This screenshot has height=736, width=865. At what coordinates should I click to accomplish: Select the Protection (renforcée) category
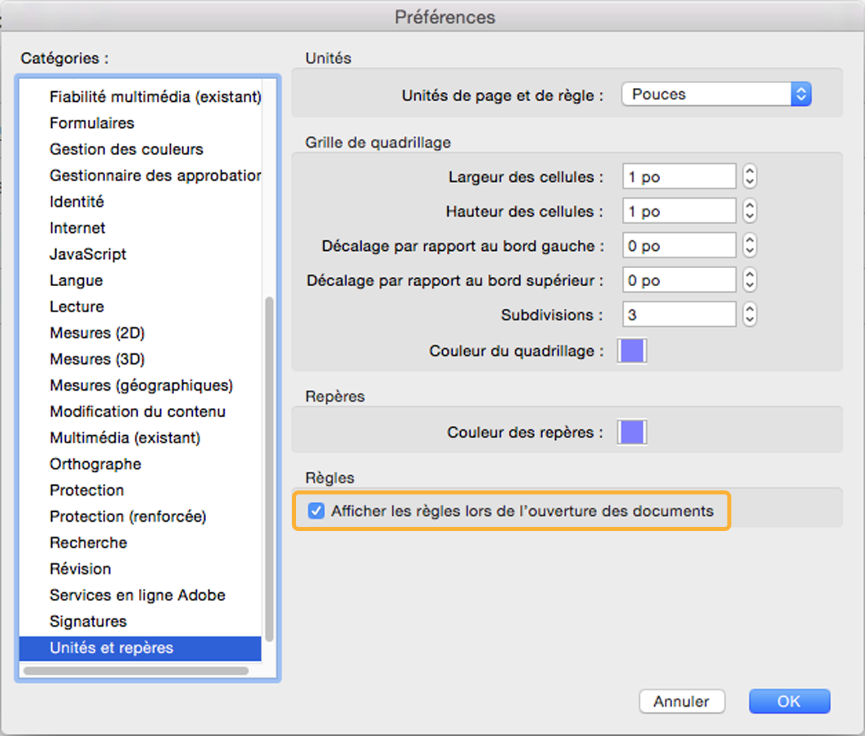tap(127, 516)
